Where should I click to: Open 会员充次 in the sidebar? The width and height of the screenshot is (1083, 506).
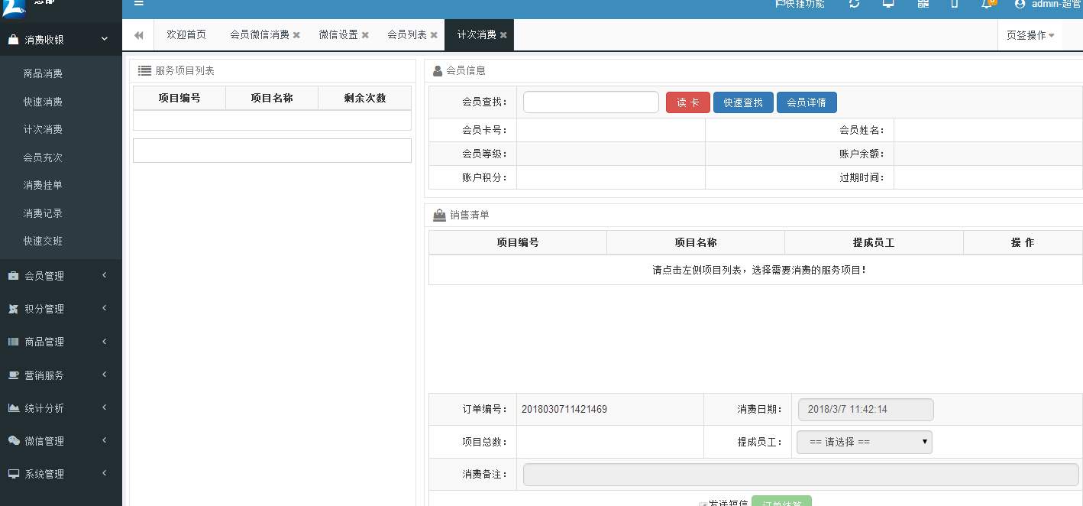[x=43, y=157]
